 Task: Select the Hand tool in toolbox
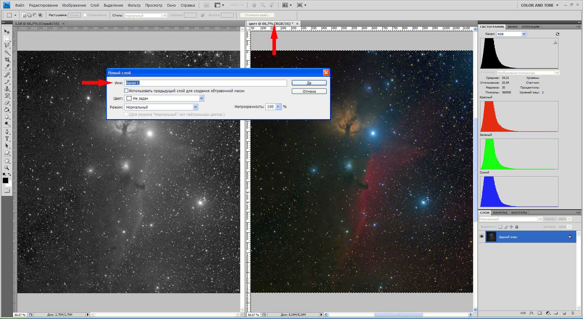7,161
